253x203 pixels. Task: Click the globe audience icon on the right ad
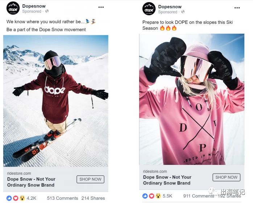pos(183,12)
